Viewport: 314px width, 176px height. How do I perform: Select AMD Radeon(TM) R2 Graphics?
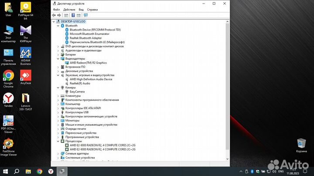pos(88,63)
